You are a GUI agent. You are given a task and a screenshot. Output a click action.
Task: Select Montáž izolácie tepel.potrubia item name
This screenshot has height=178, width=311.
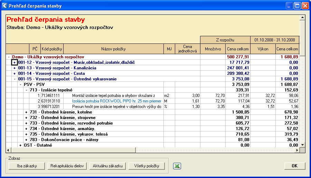114,96
